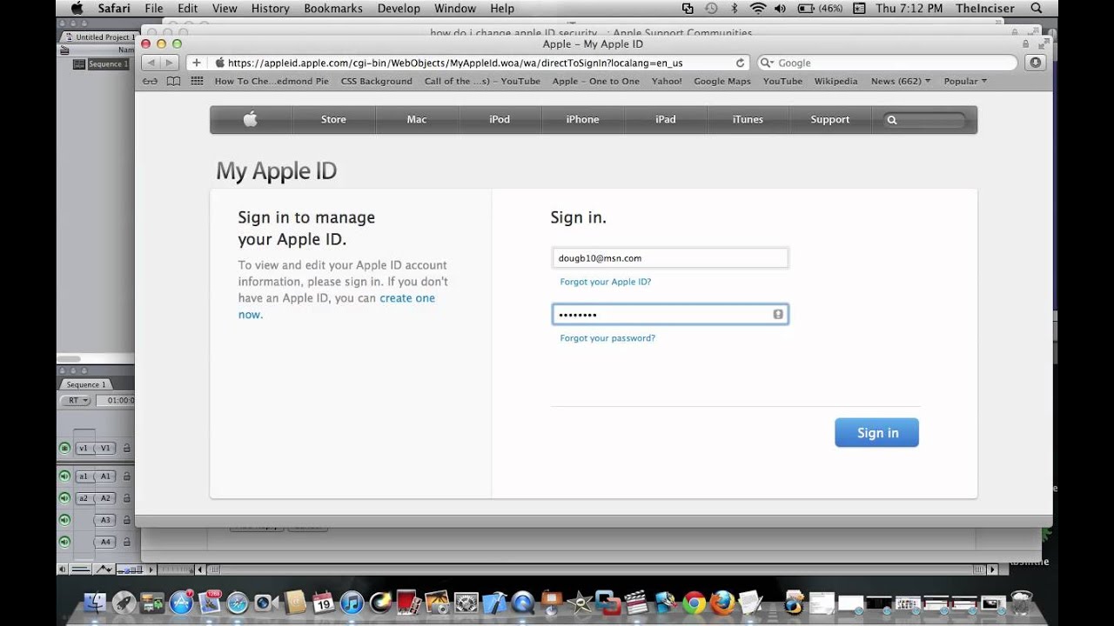Switch to the Sequence 1 timeline tab

coord(85,384)
